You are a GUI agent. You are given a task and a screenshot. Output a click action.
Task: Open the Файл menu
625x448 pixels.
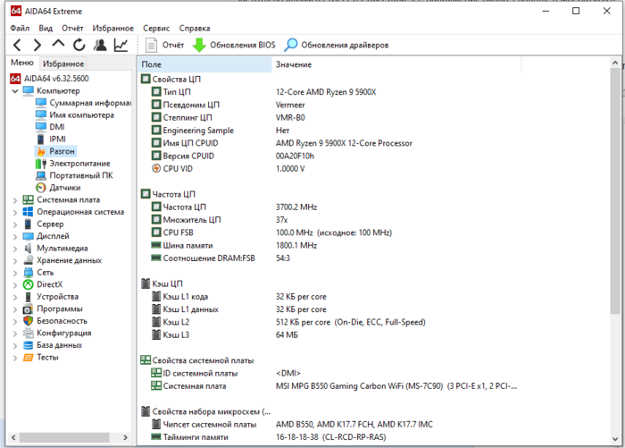20,29
